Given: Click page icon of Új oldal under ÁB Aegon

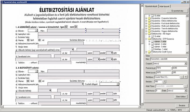Looking at the screenshot, I should point(152,36).
